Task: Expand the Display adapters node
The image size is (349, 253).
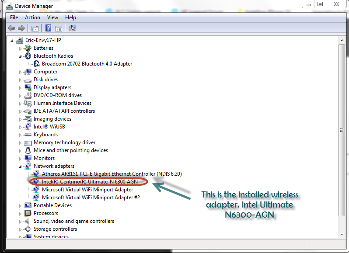Action: tap(20, 88)
